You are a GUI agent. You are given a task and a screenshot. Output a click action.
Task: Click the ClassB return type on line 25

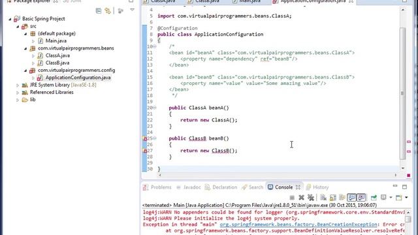197,138
